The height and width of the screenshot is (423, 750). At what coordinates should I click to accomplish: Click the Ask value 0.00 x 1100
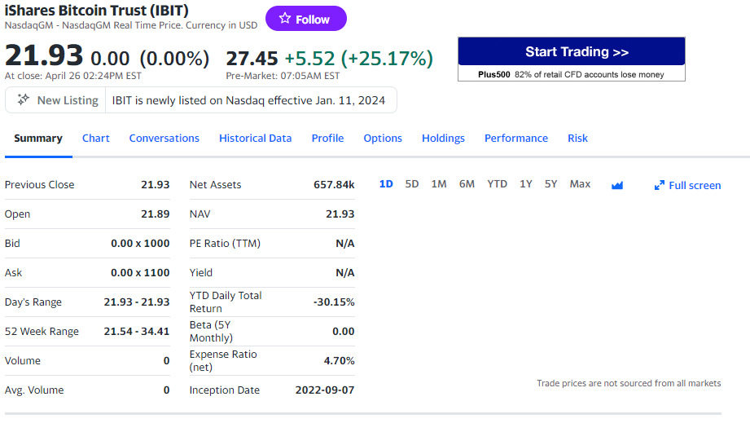(x=140, y=273)
